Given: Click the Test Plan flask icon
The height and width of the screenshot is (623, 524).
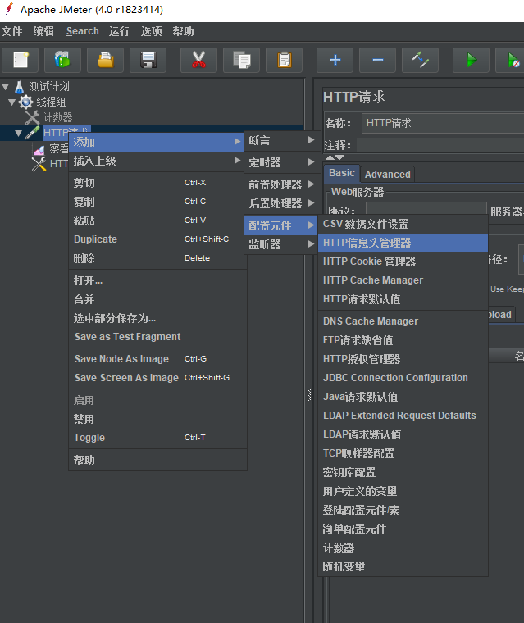Looking at the screenshot, I should (20, 86).
